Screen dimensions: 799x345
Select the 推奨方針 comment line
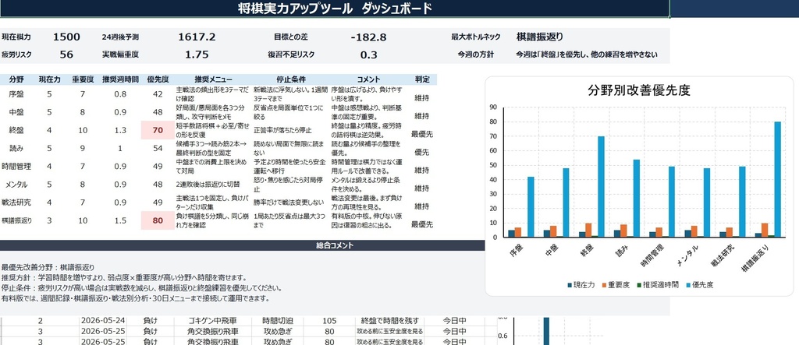(x=124, y=278)
